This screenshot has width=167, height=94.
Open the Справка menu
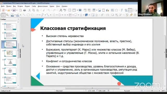[x=64, y=6]
